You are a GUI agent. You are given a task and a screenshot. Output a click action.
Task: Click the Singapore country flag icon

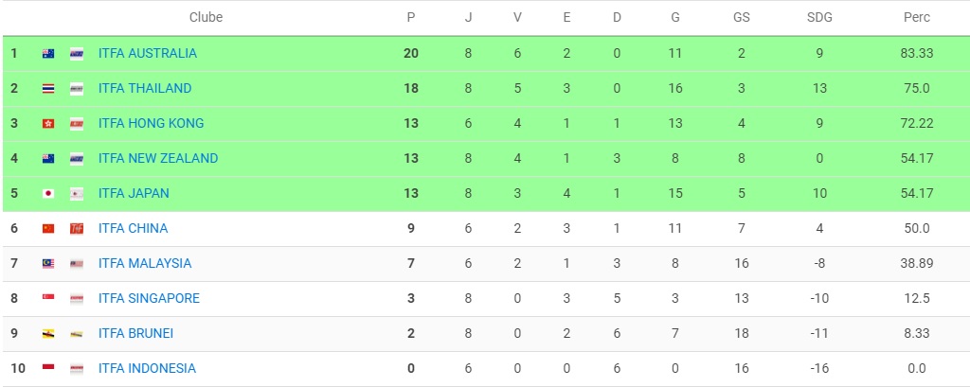coord(48,299)
